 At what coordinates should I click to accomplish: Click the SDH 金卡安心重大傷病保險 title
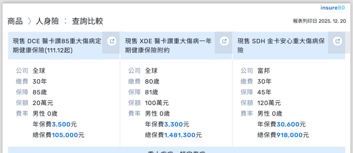click(281, 46)
